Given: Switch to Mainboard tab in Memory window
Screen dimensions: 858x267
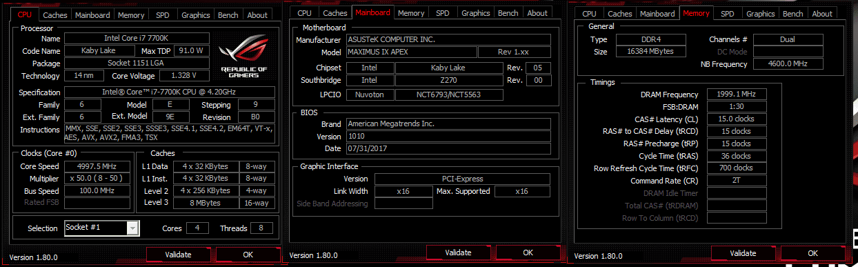Looking at the screenshot, I should pyautogui.click(x=657, y=13).
